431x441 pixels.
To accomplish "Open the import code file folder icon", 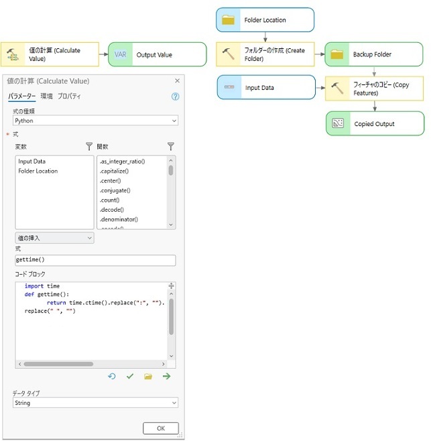I will click(x=148, y=377).
